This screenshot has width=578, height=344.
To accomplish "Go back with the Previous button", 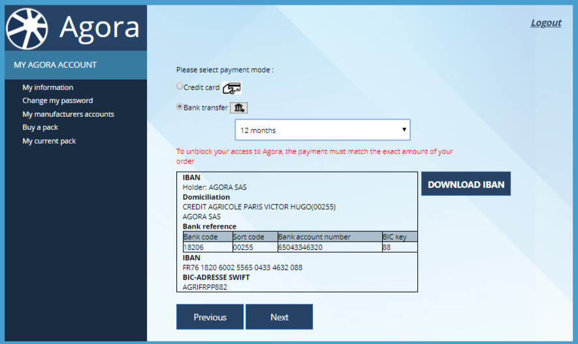I will pyautogui.click(x=210, y=317).
